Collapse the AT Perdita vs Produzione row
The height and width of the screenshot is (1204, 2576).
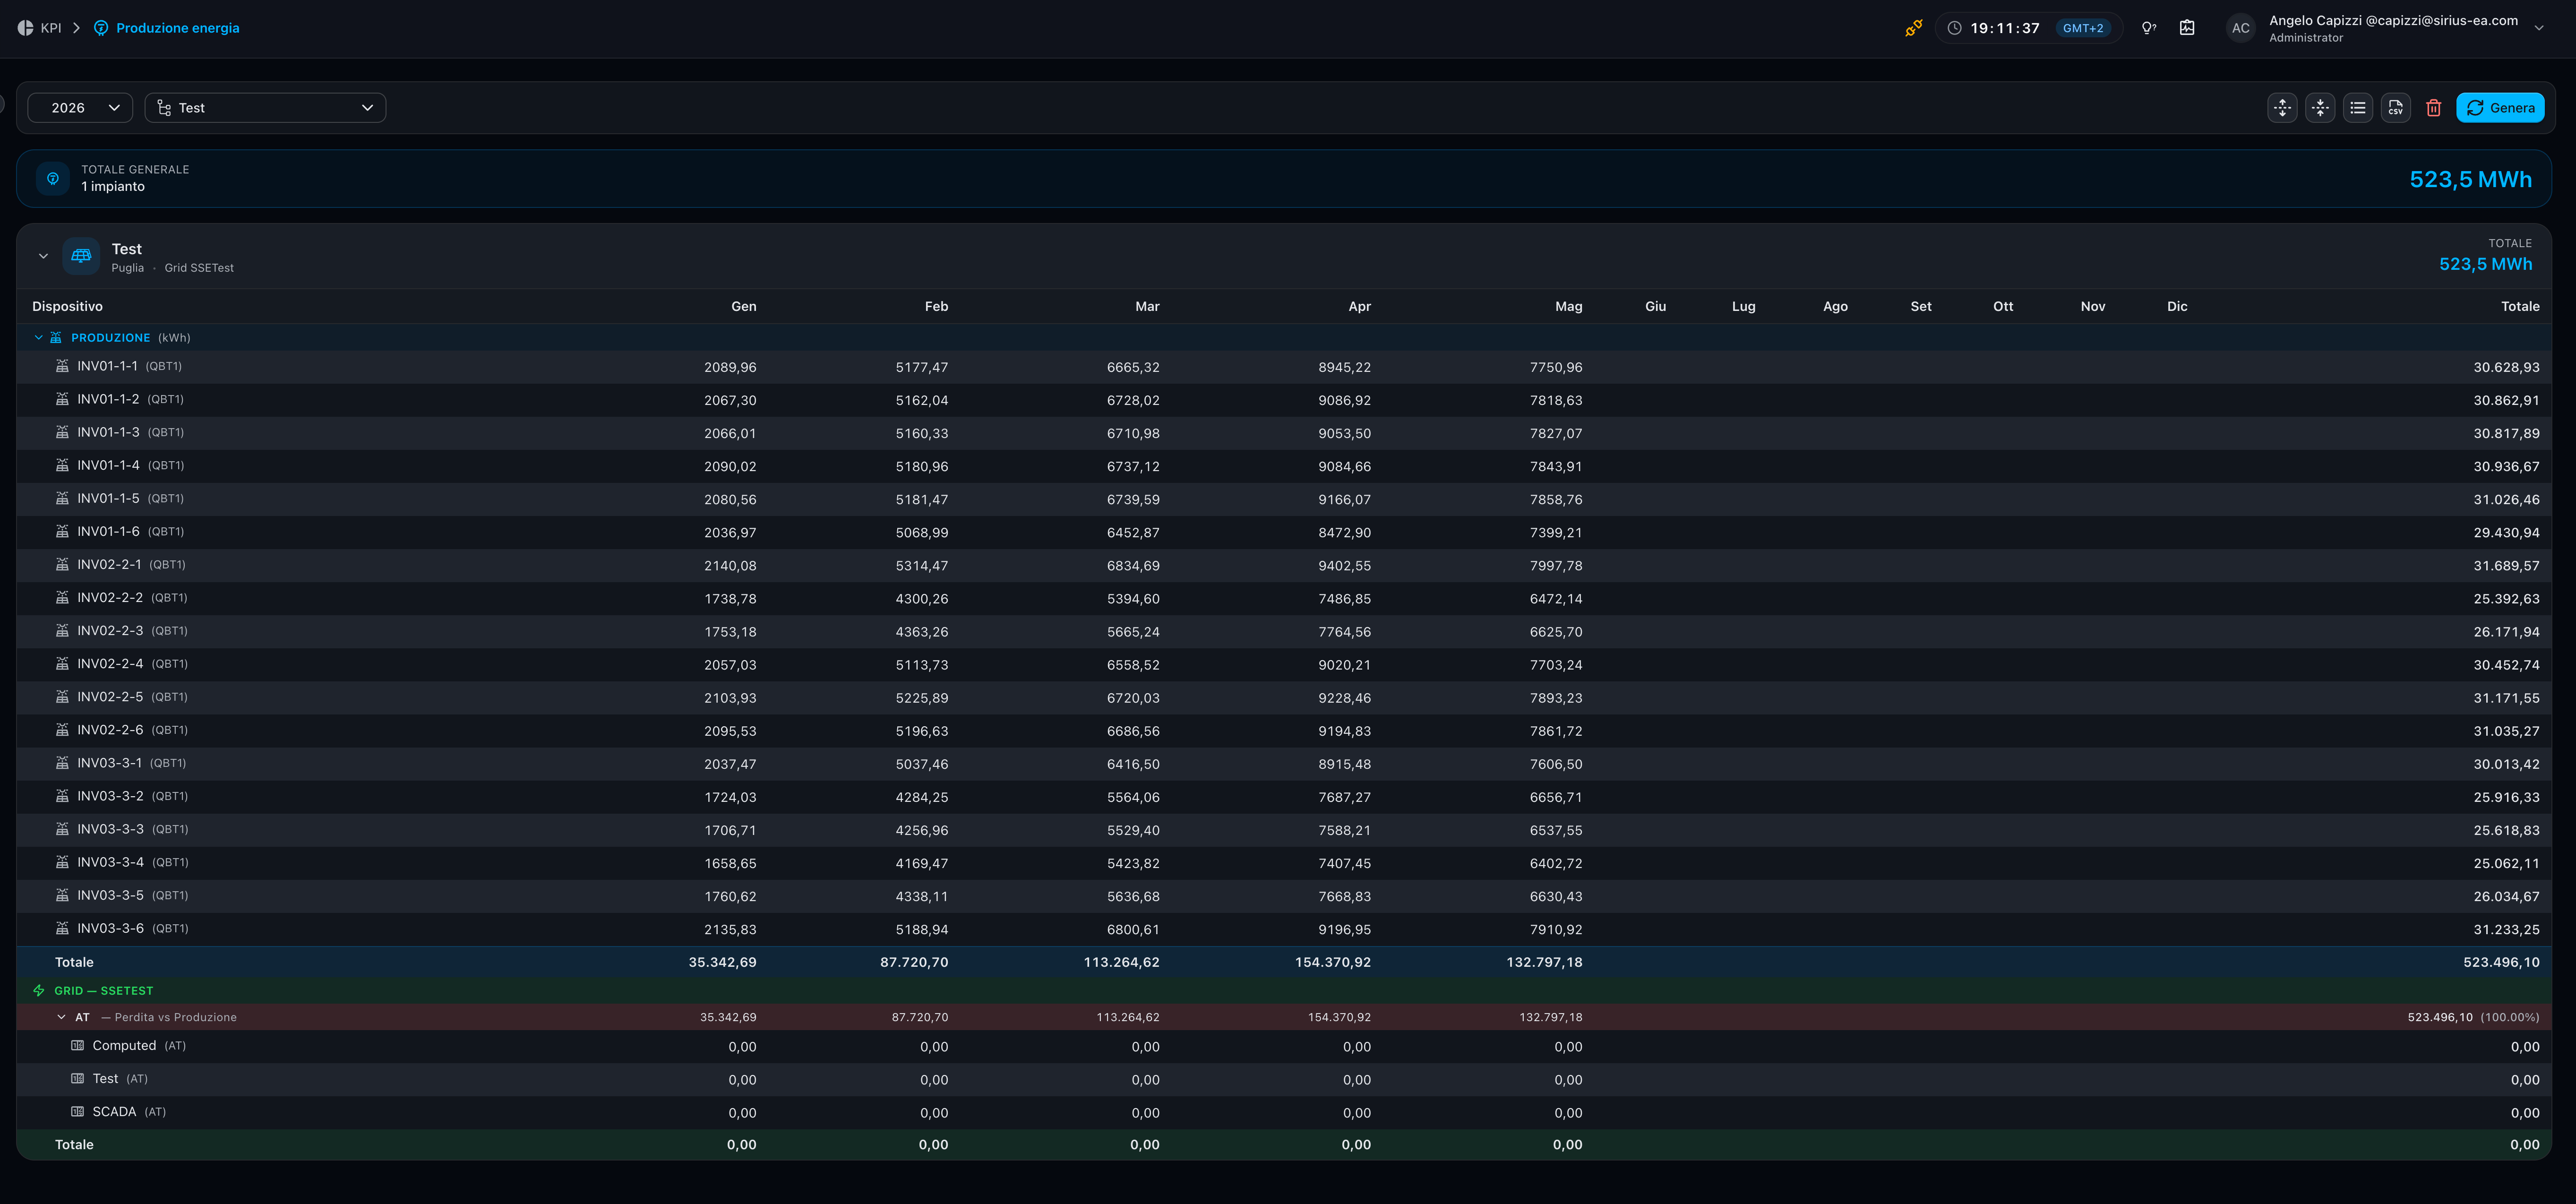click(x=61, y=1017)
